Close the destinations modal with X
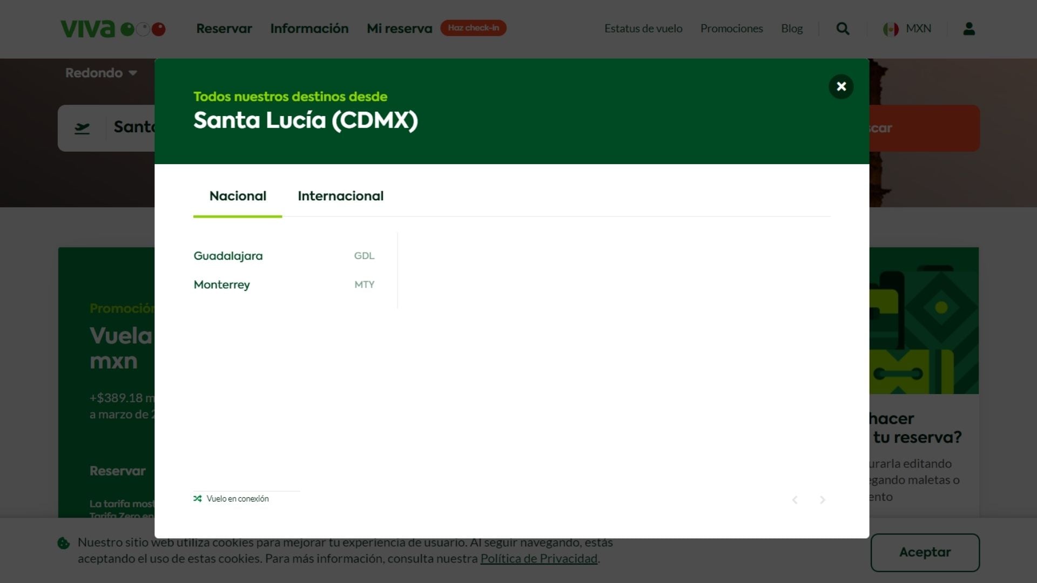 [841, 86]
